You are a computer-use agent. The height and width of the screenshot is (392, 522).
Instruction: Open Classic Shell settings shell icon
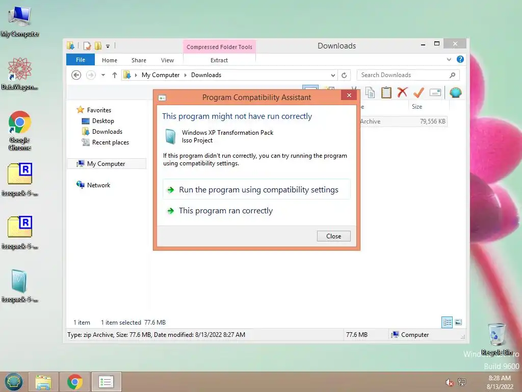tap(455, 92)
